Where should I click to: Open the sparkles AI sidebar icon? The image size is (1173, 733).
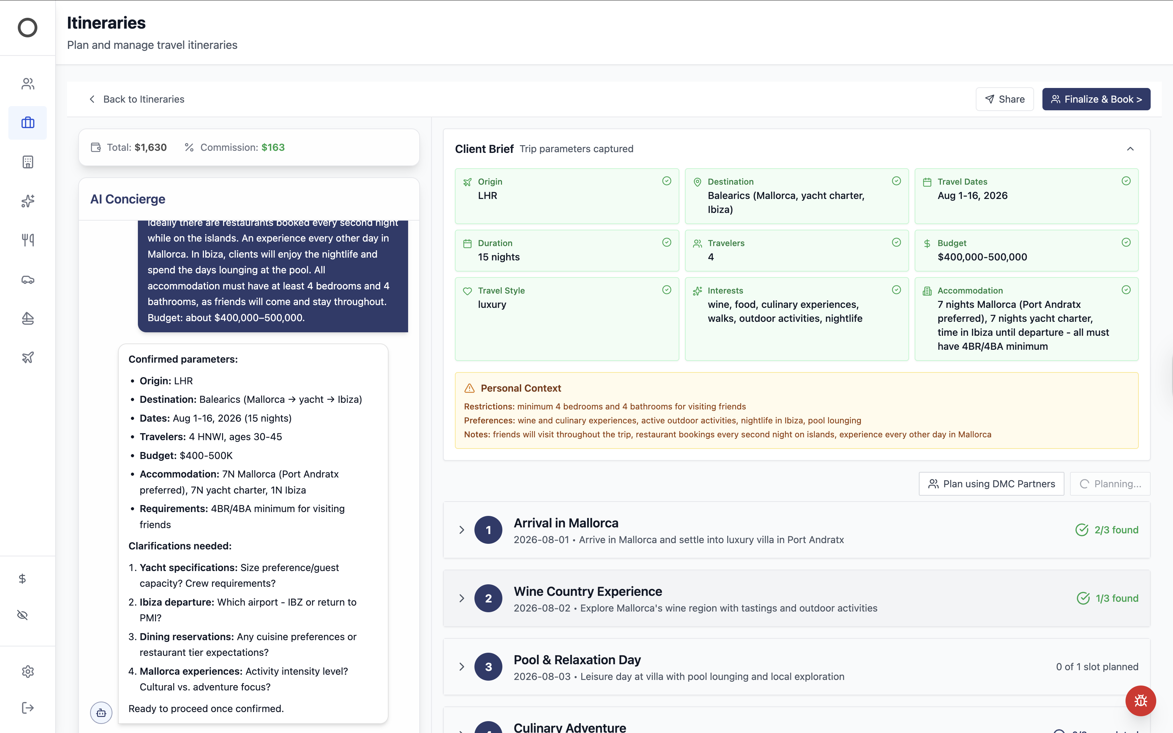point(28,201)
